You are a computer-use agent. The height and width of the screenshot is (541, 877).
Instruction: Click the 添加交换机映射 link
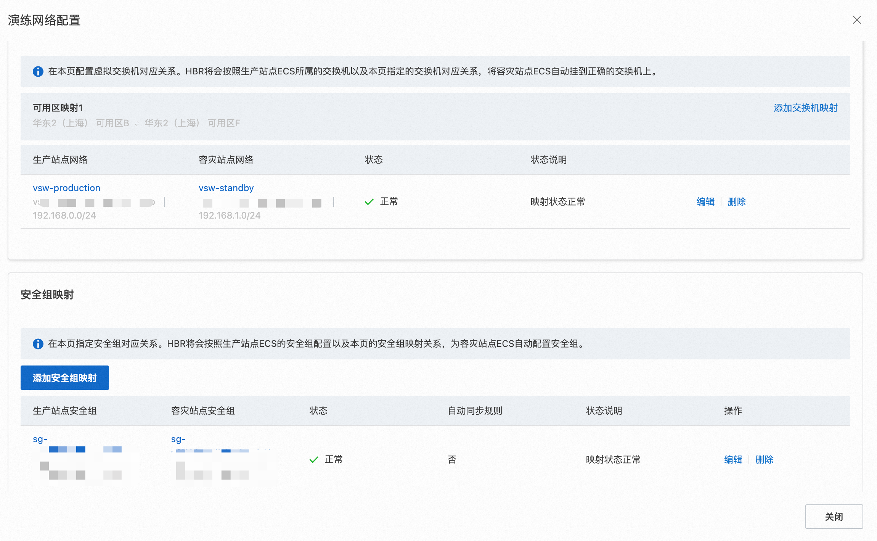point(806,108)
